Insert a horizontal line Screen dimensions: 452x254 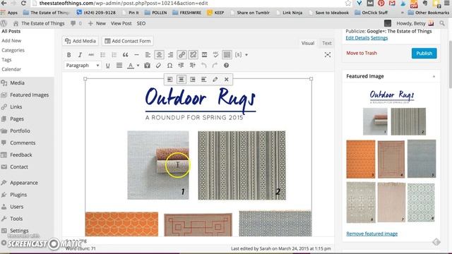(136, 55)
